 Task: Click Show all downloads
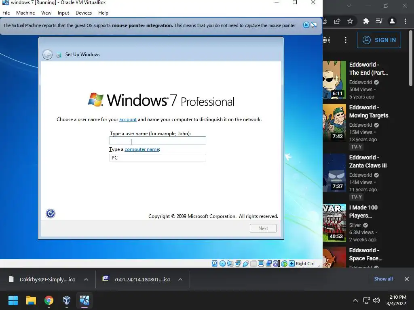(x=383, y=279)
